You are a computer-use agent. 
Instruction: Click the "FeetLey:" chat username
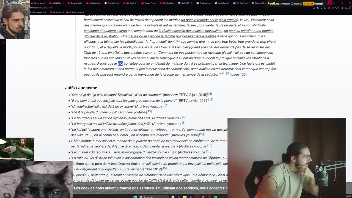pyautogui.click(x=274, y=4)
